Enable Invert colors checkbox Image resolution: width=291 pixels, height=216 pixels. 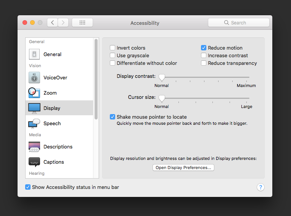(x=113, y=48)
